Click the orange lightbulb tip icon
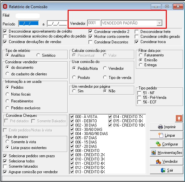 tap(179, 118)
